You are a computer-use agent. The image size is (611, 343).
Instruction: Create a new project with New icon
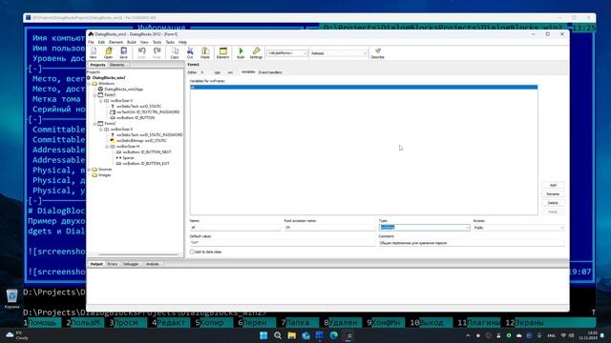(94, 53)
